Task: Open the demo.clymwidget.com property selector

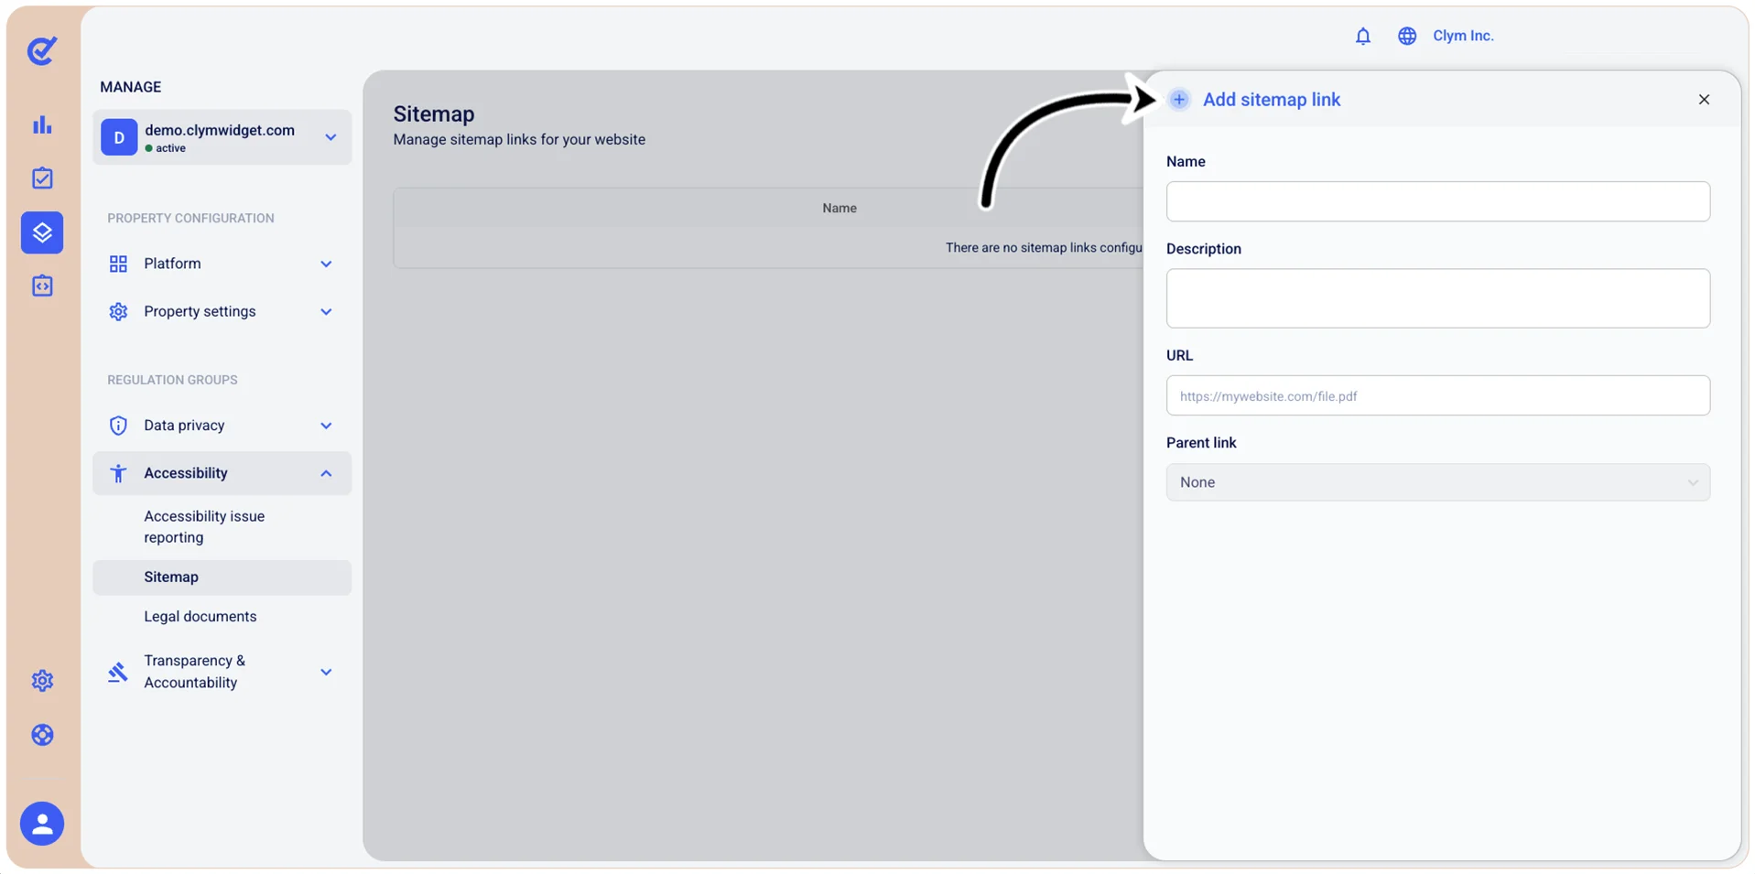Action: tap(222, 137)
